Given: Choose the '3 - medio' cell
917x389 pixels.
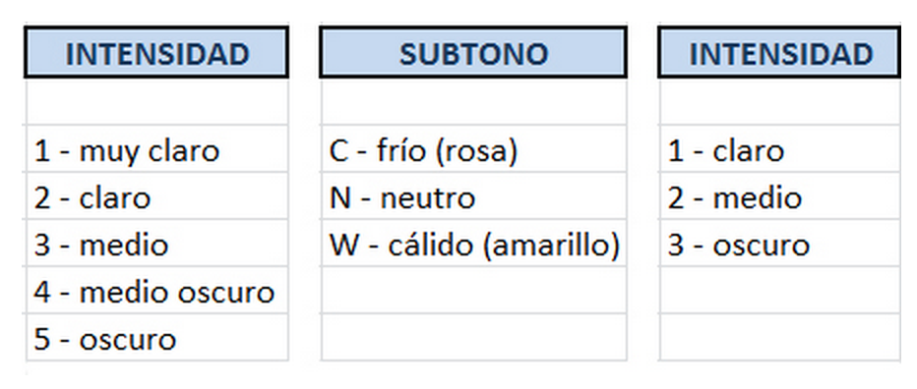Looking at the screenshot, I should pyautogui.click(x=157, y=244).
